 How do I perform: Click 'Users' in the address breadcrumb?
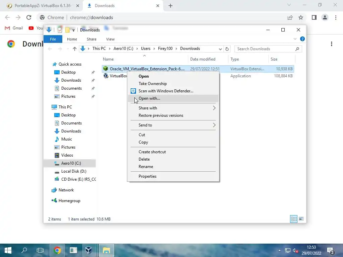(x=145, y=49)
